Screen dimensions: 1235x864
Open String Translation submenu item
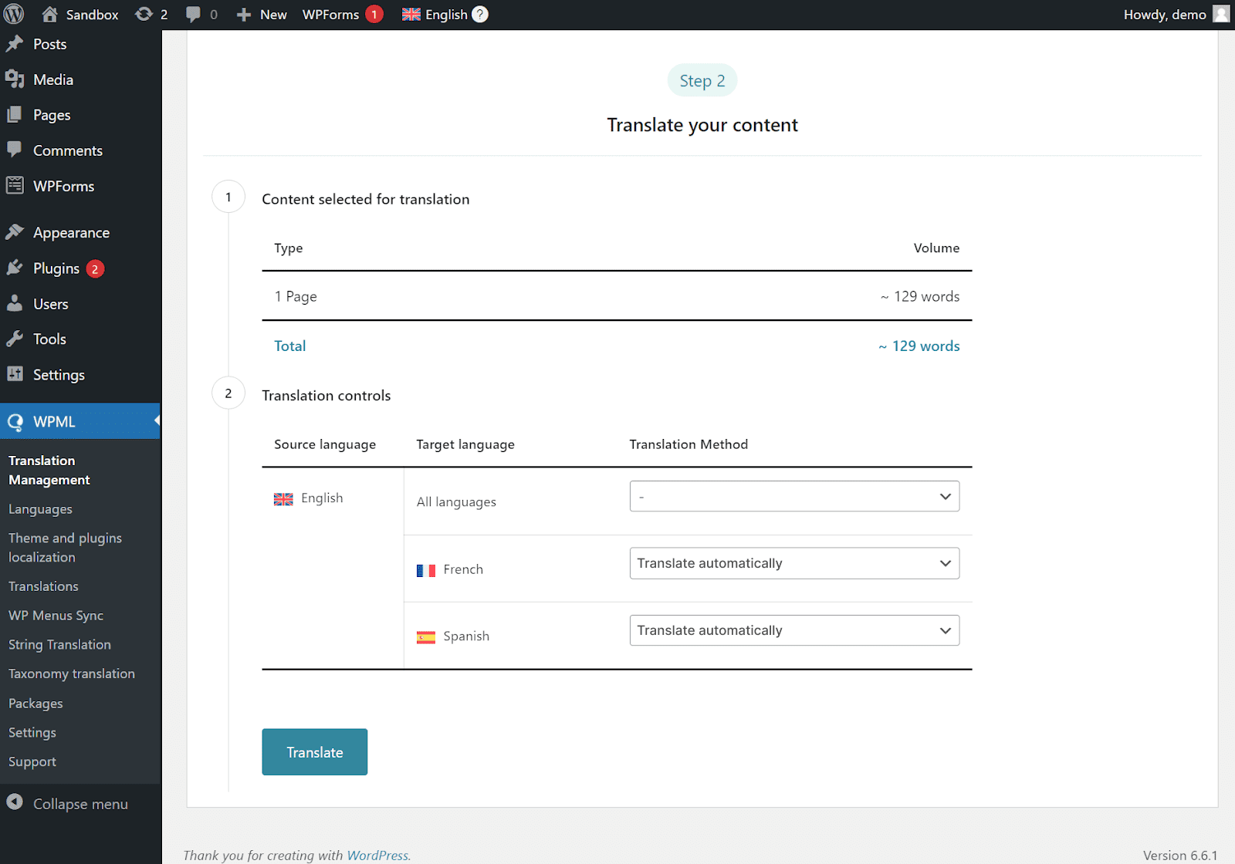tap(59, 645)
